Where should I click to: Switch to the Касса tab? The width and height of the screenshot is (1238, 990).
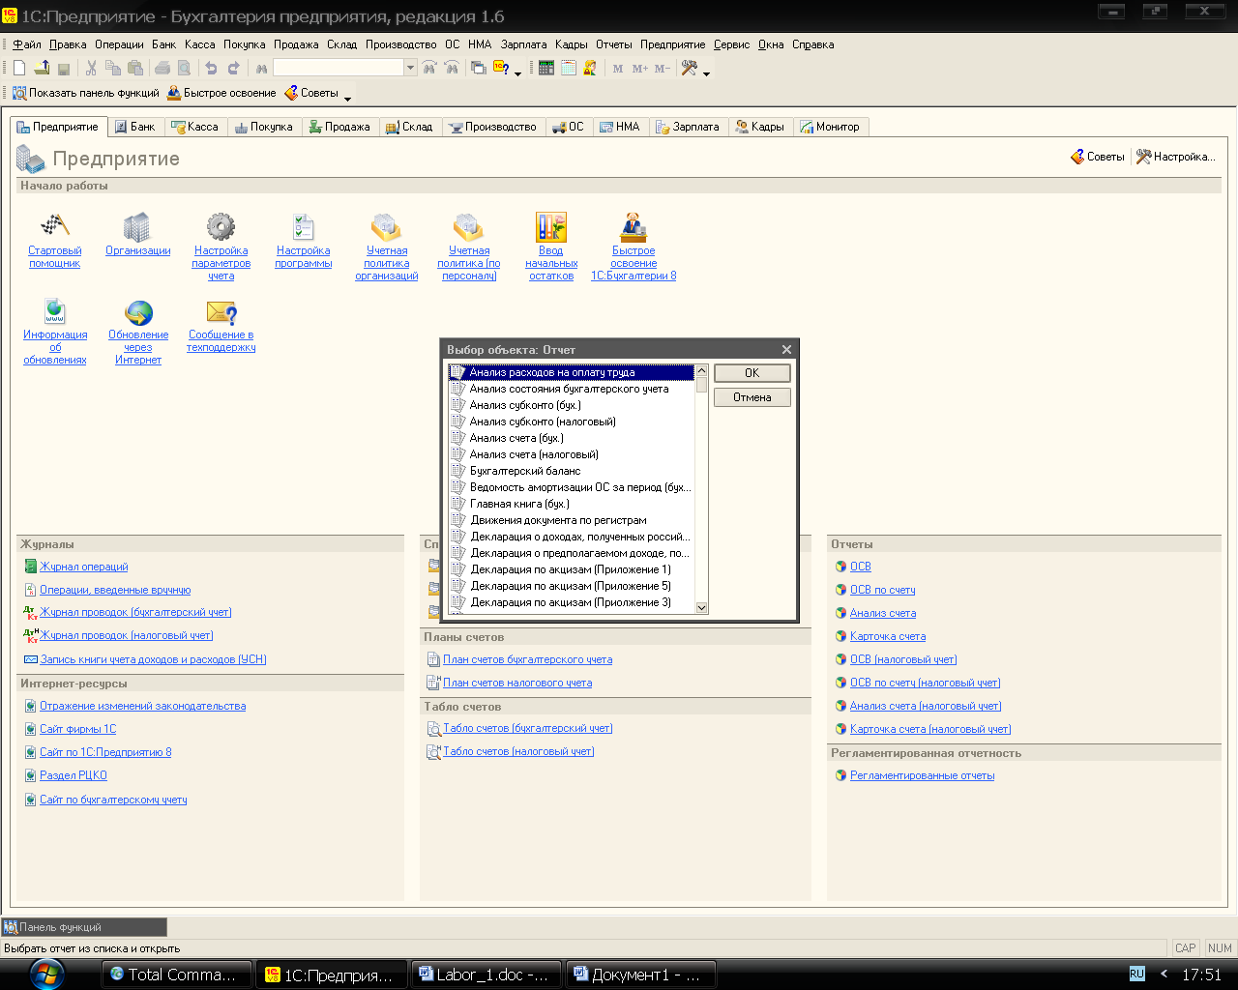(193, 127)
